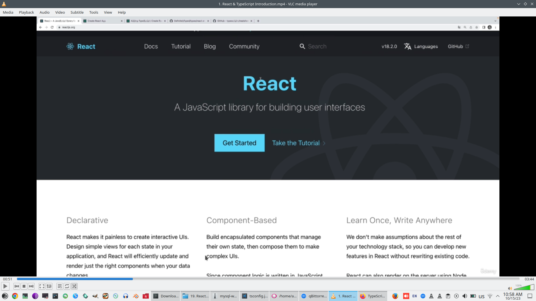Stop playback with the stop icon
This screenshot has height=301, width=536.
point(24,286)
